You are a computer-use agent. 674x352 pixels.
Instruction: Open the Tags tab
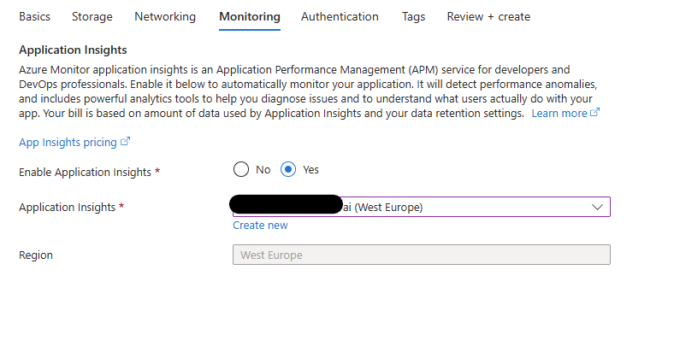coord(413,16)
